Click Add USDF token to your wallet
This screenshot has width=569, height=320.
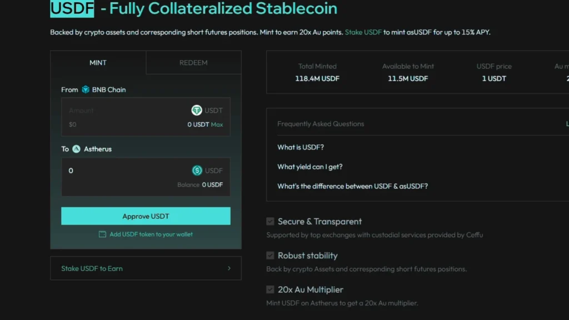coord(151,234)
